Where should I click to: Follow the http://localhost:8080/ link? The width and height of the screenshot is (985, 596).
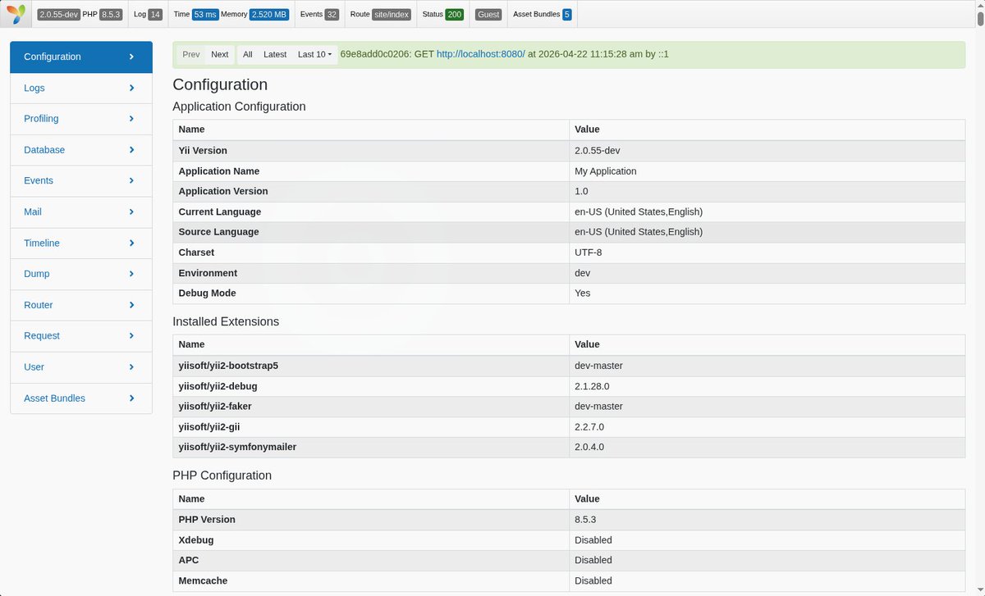pos(480,54)
